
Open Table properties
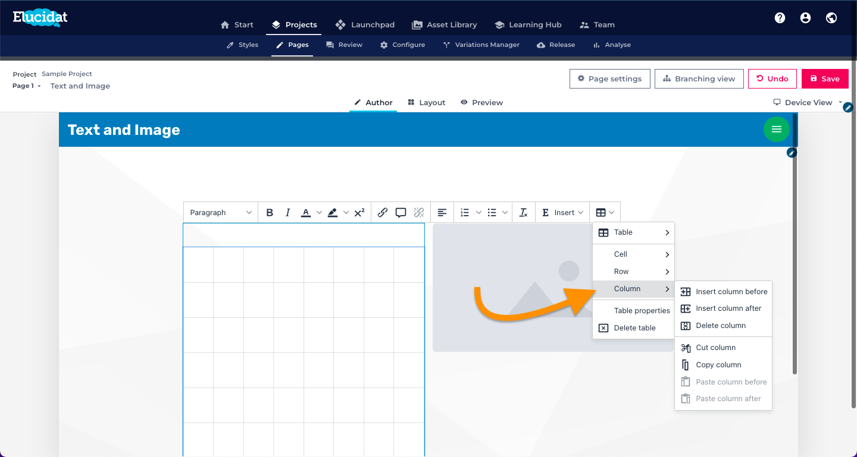click(x=633, y=311)
